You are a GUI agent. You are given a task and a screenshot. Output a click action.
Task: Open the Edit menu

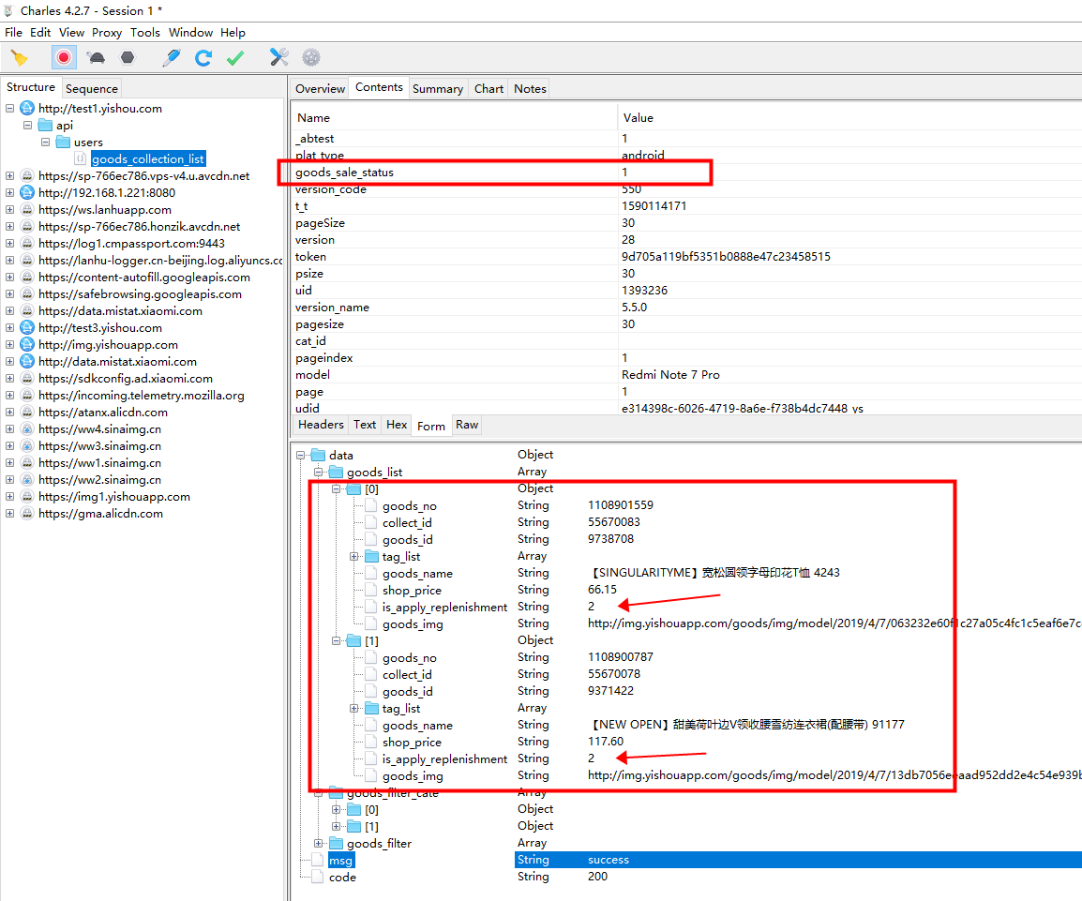click(40, 33)
